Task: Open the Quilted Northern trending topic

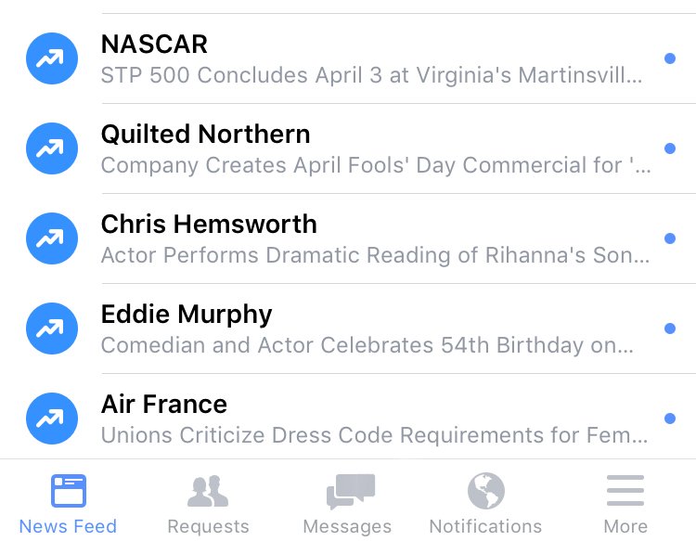Action: pyautogui.click(x=371, y=148)
